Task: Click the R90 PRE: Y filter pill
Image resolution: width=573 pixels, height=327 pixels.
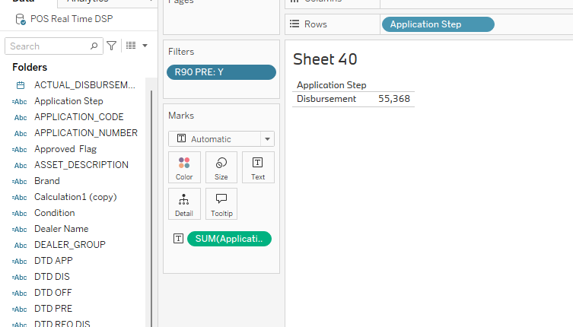Action: click(221, 72)
